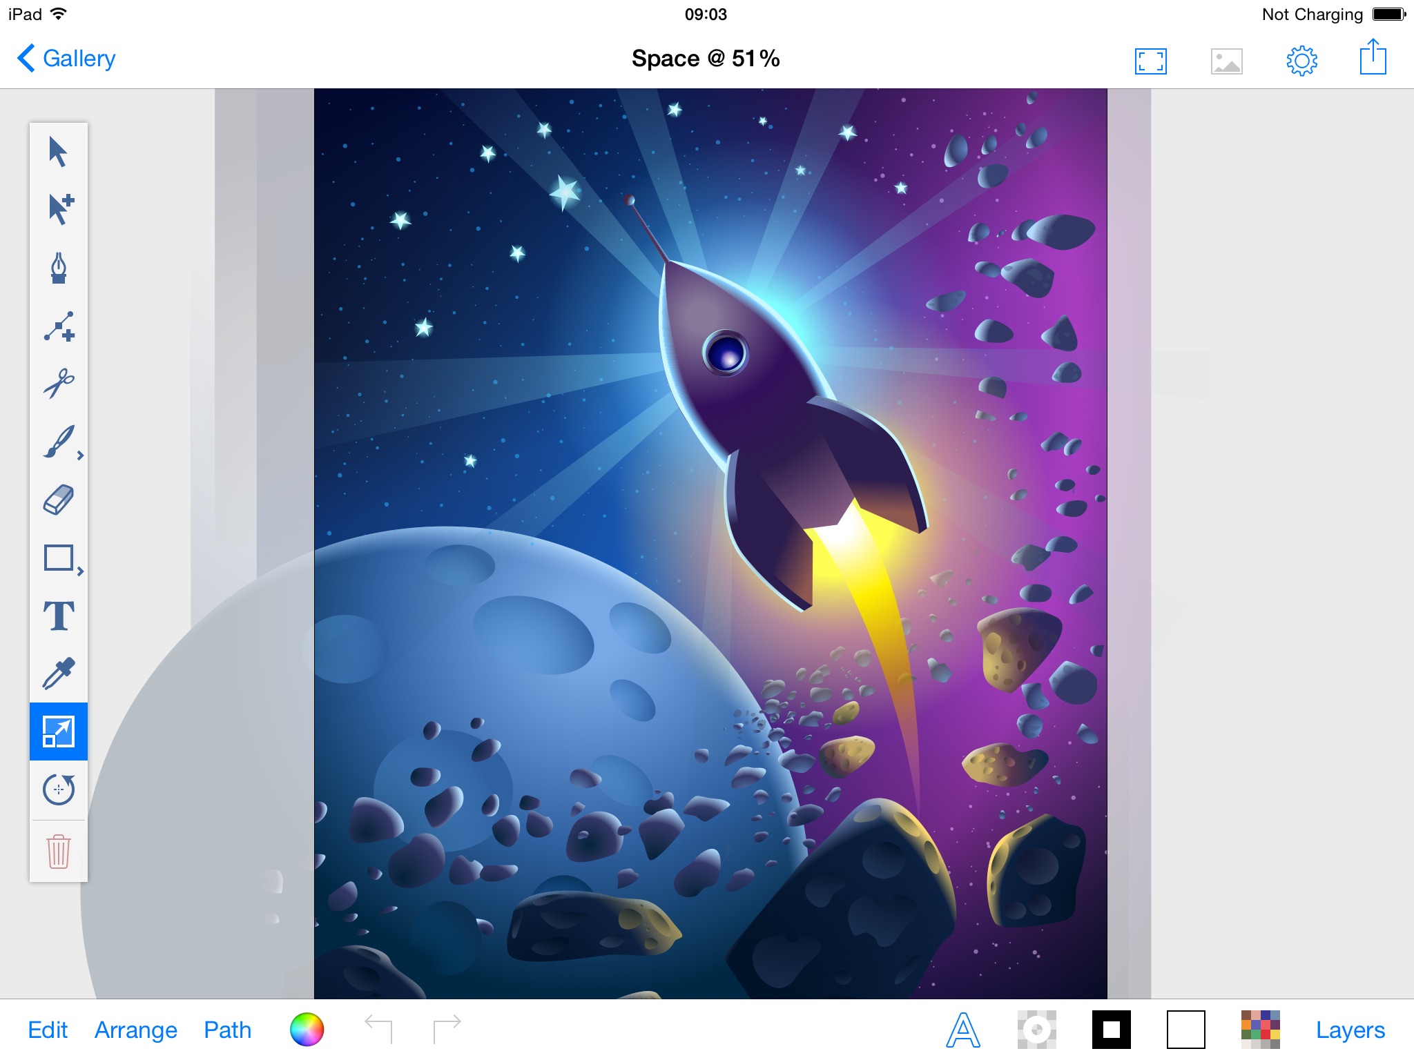Image resolution: width=1414 pixels, height=1060 pixels.
Task: Enable the rotation transform tool
Action: 59,788
